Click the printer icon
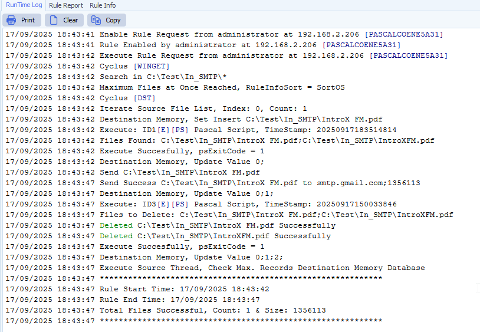The image size is (480, 332). click(x=11, y=20)
